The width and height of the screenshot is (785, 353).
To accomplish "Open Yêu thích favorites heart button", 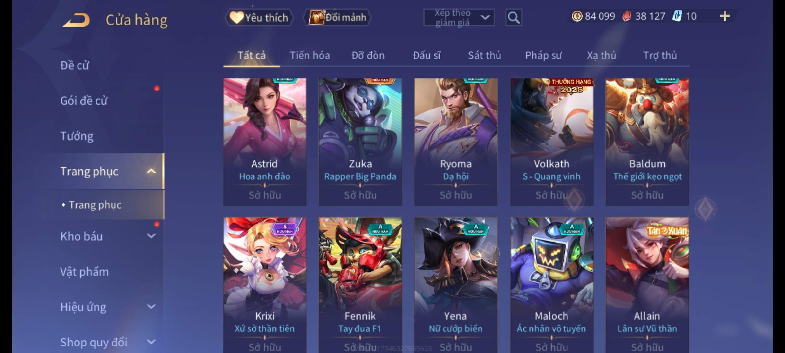I will 259,17.
